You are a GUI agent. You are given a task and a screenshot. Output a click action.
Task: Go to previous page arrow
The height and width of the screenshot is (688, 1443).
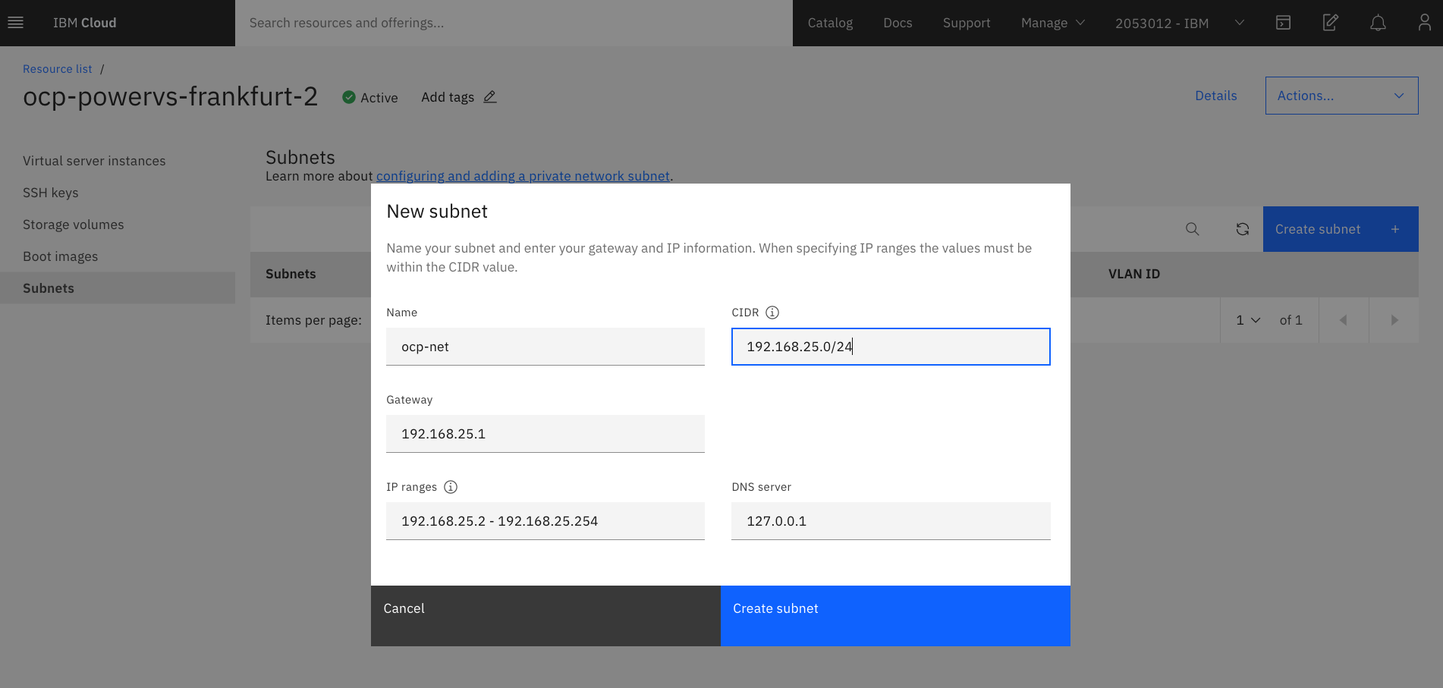tap(1344, 320)
